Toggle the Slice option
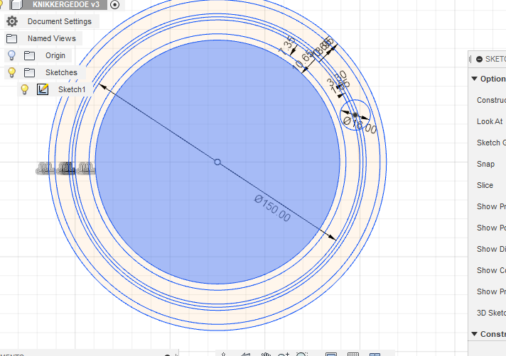 [485, 185]
